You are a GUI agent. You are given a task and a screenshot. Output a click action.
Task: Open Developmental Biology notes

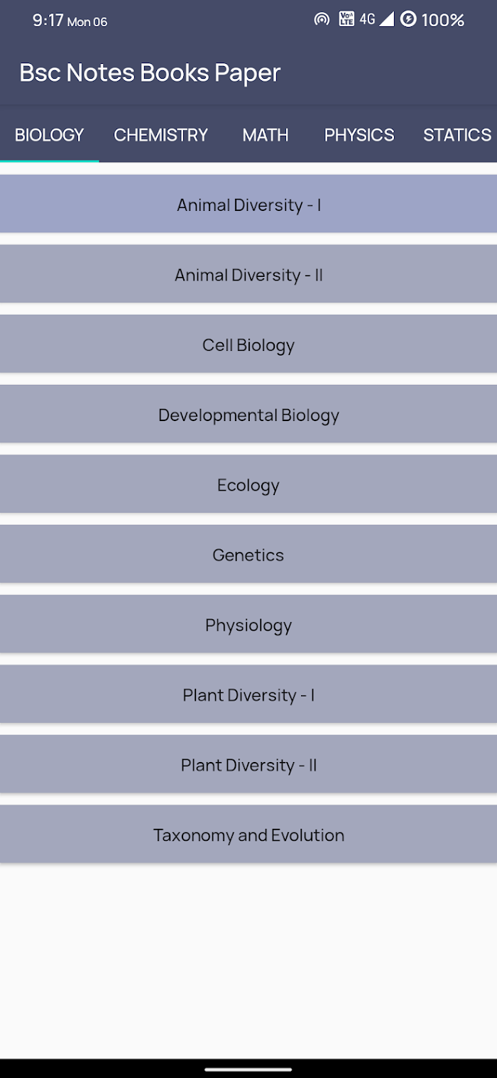click(248, 415)
